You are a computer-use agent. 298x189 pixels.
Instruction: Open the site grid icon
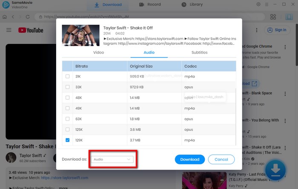[x=273, y=17]
